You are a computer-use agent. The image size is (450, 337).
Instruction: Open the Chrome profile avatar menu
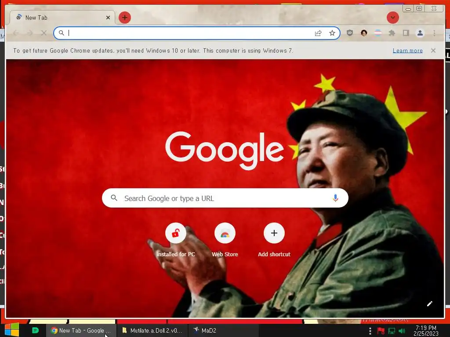[420, 33]
